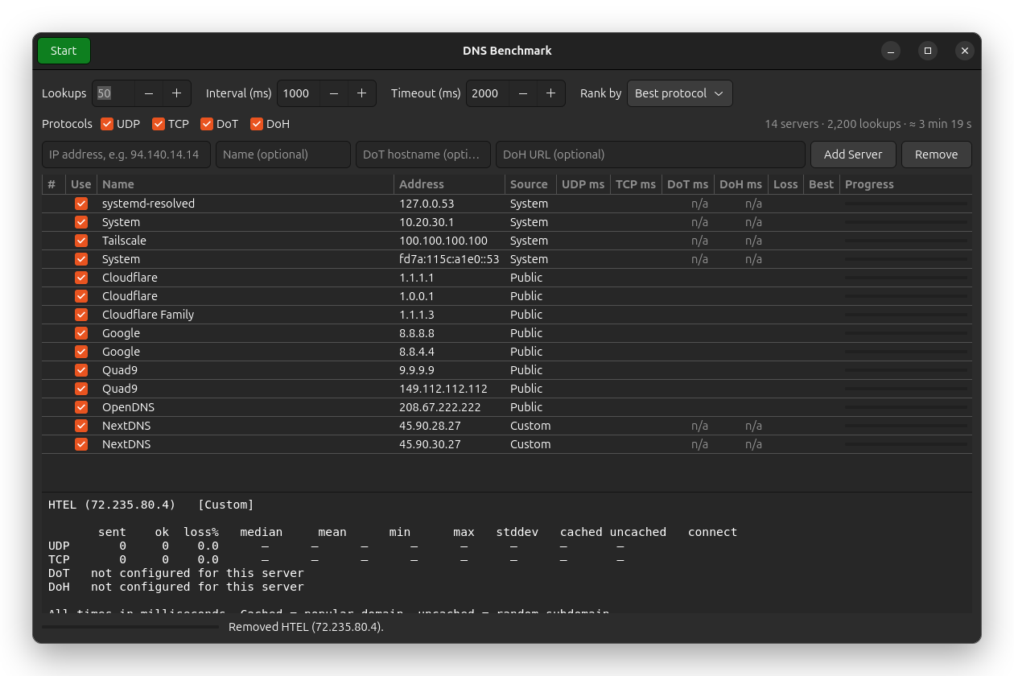The width and height of the screenshot is (1014, 676).
Task: Click the Remove button
Action: 937,155
